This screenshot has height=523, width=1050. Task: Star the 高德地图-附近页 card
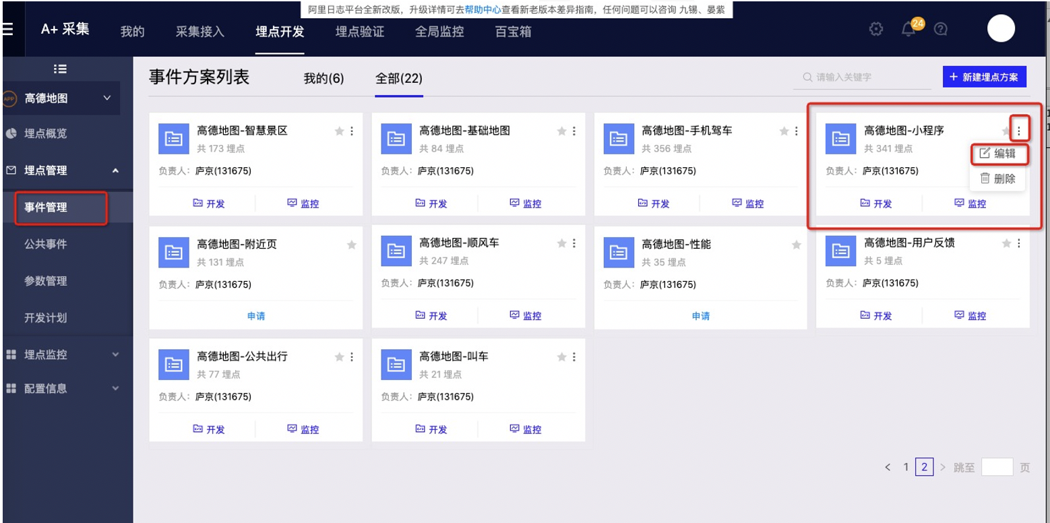(x=352, y=245)
